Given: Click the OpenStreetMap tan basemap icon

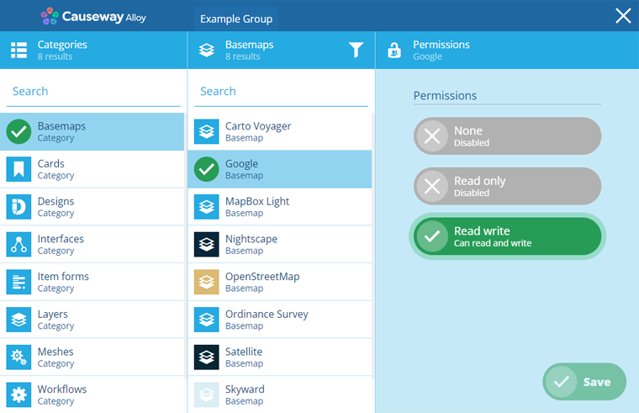Looking at the screenshot, I should pyautogui.click(x=207, y=282).
